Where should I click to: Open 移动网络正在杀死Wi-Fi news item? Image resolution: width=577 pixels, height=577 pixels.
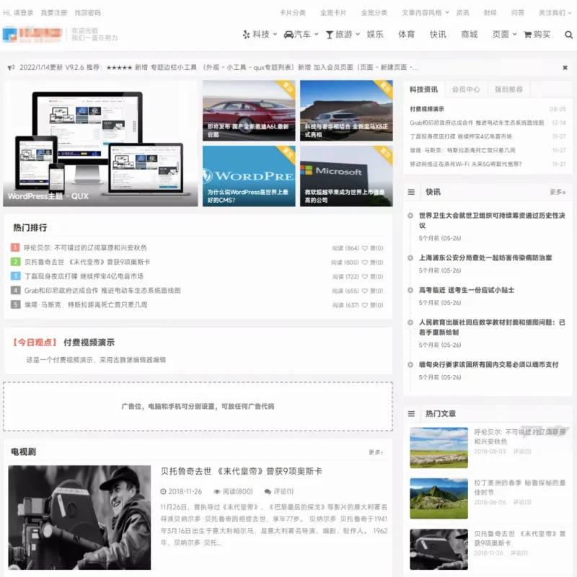[x=466, y=164]
